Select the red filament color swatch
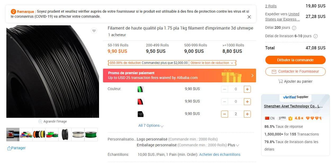This screenshot has width=335, height=164. pyautogui.click(x=140, y=102)
